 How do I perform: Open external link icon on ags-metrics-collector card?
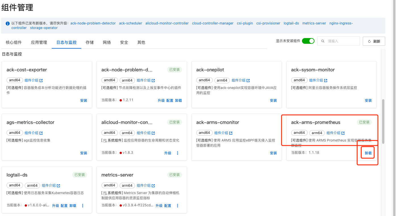(x=41, y=133)
